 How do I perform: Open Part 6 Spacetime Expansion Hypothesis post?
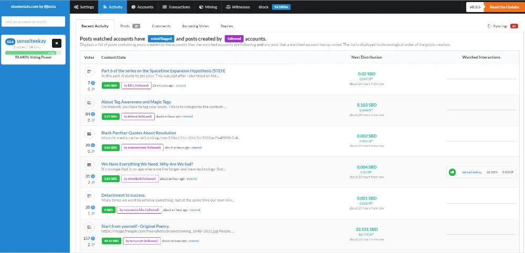pos(163,71)
